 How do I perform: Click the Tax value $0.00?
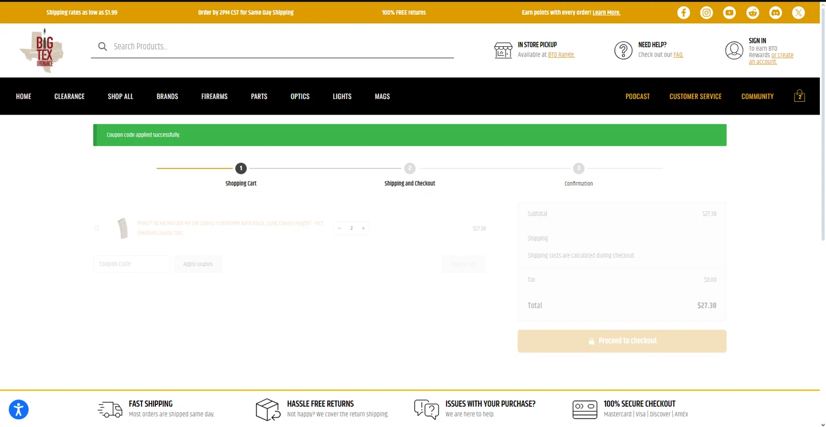point(710,280)
